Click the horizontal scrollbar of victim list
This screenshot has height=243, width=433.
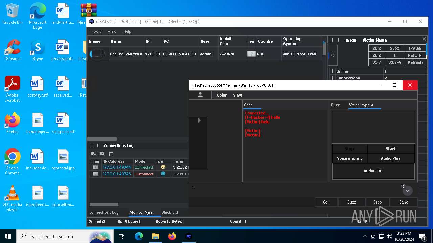tap(102, 139)
